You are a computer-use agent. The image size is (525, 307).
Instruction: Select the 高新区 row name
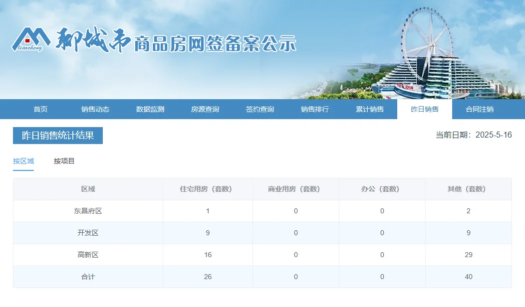[x=88, y=255]
